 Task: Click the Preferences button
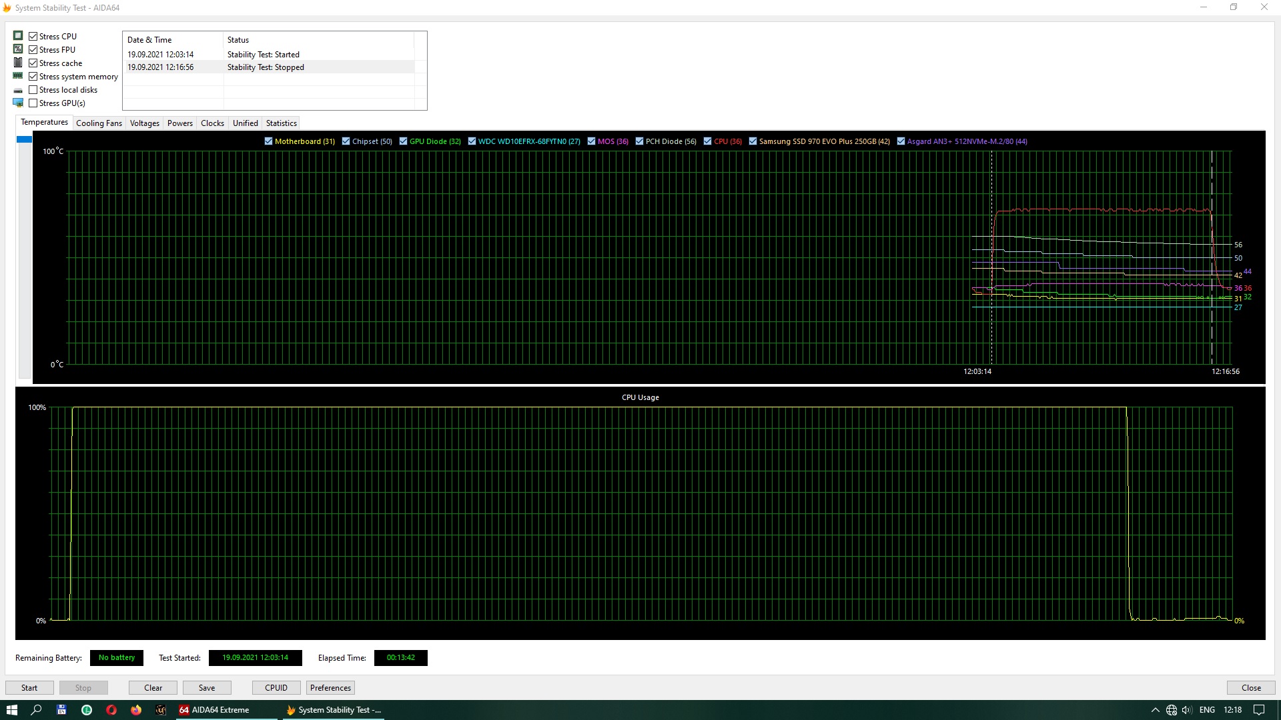(x=330, y=688)
